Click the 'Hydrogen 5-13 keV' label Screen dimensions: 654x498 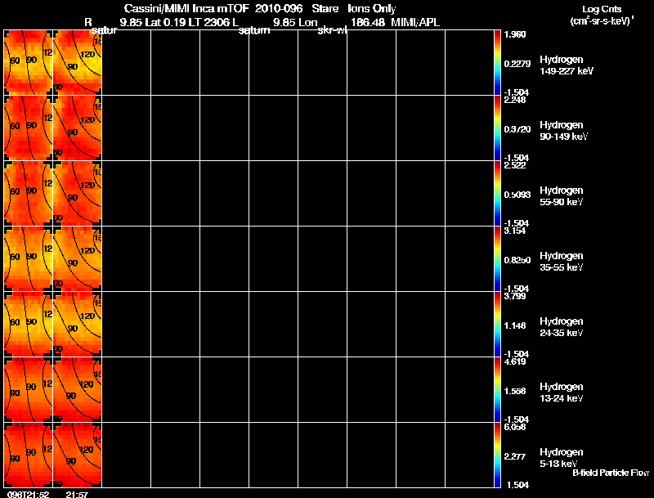(562, 458)
